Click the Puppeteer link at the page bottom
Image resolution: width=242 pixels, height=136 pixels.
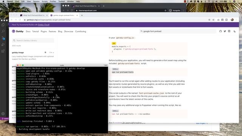pyautogui.click(x=118, y=122)
